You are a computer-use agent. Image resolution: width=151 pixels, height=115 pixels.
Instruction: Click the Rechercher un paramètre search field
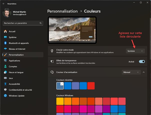click(x=21, y=23)
